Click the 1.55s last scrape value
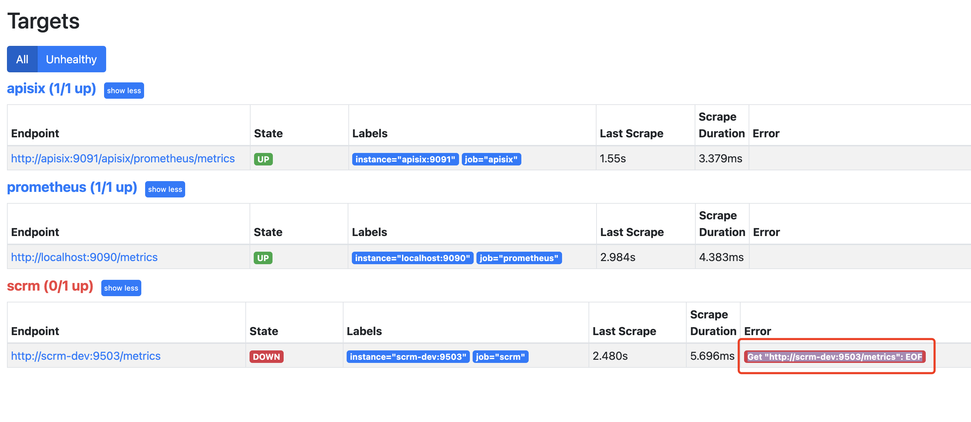The height and width of the screenshot is (422, 971). (613, 159)
